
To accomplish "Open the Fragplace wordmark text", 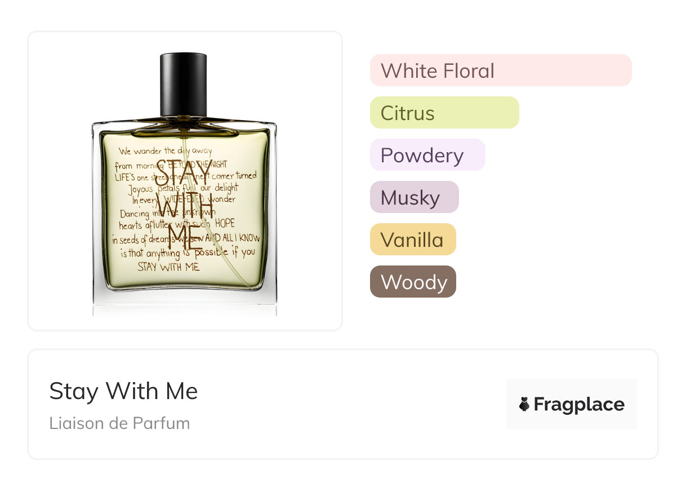I will coord(579,404).
